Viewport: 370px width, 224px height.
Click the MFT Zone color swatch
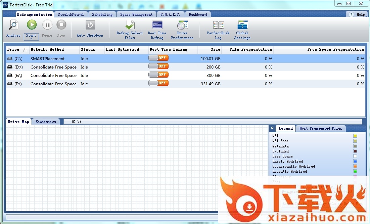[355, 141]
